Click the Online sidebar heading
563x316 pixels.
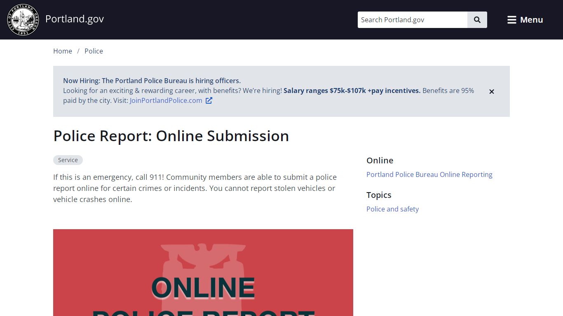point(380,160)
